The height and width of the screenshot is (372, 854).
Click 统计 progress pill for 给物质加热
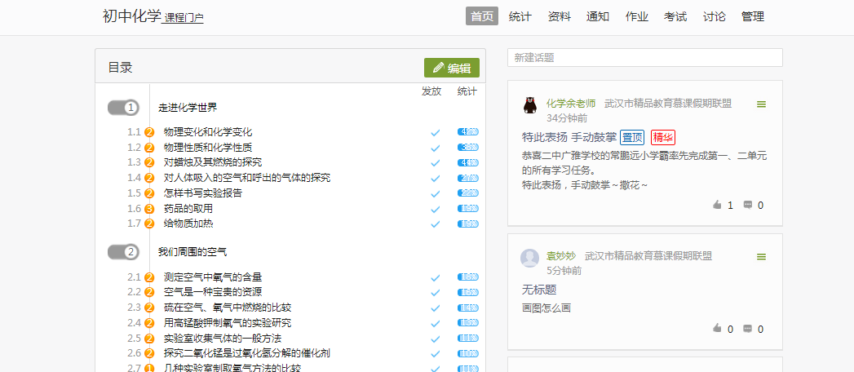tap(468, 224)
